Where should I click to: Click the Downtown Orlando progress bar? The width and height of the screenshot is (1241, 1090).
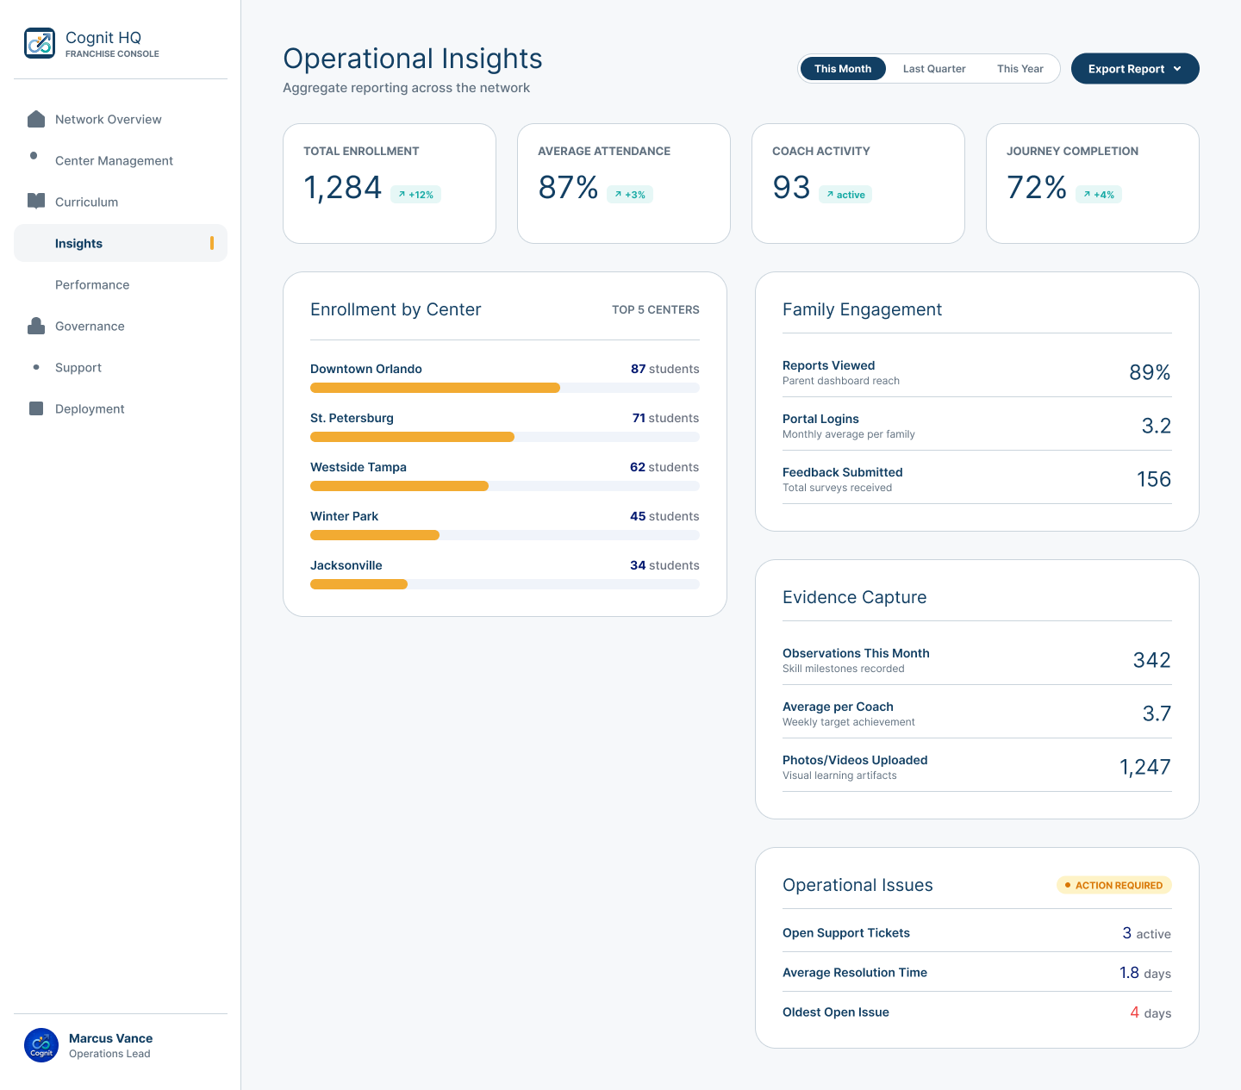pyautogui.click(x=505, y=388)
